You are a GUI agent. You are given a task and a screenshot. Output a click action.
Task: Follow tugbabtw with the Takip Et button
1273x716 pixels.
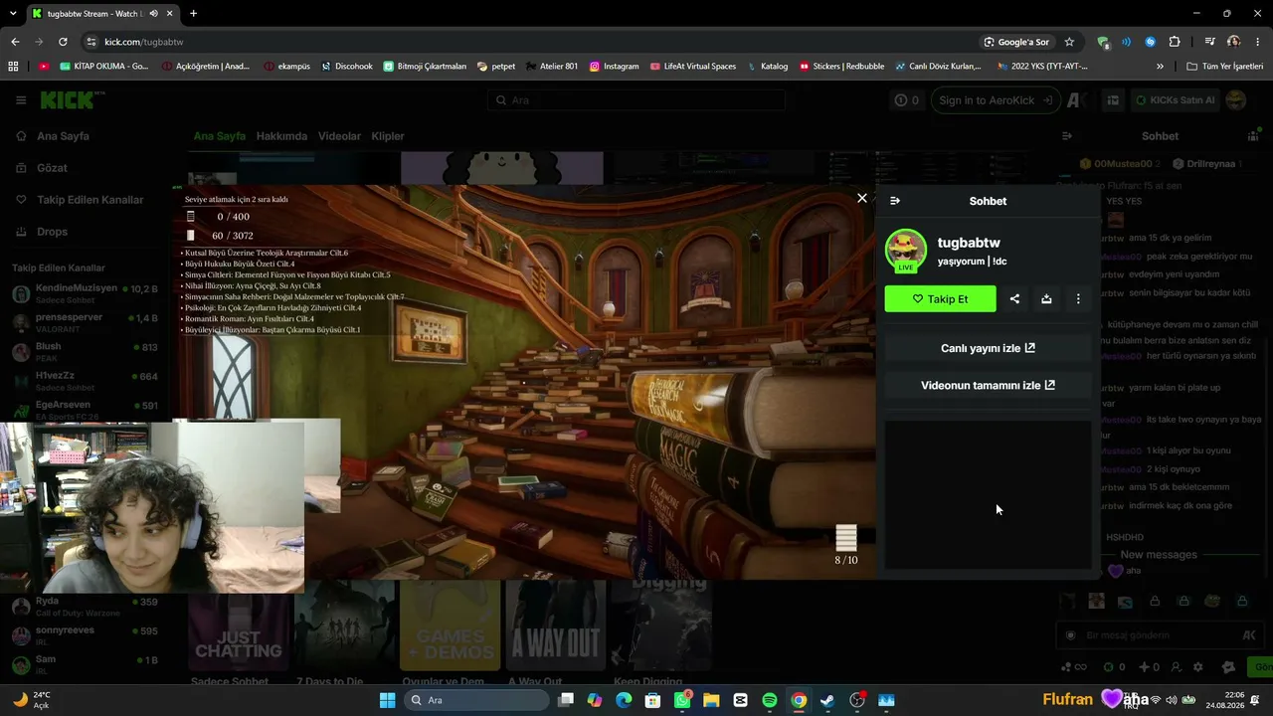click(x=940, y=299)
